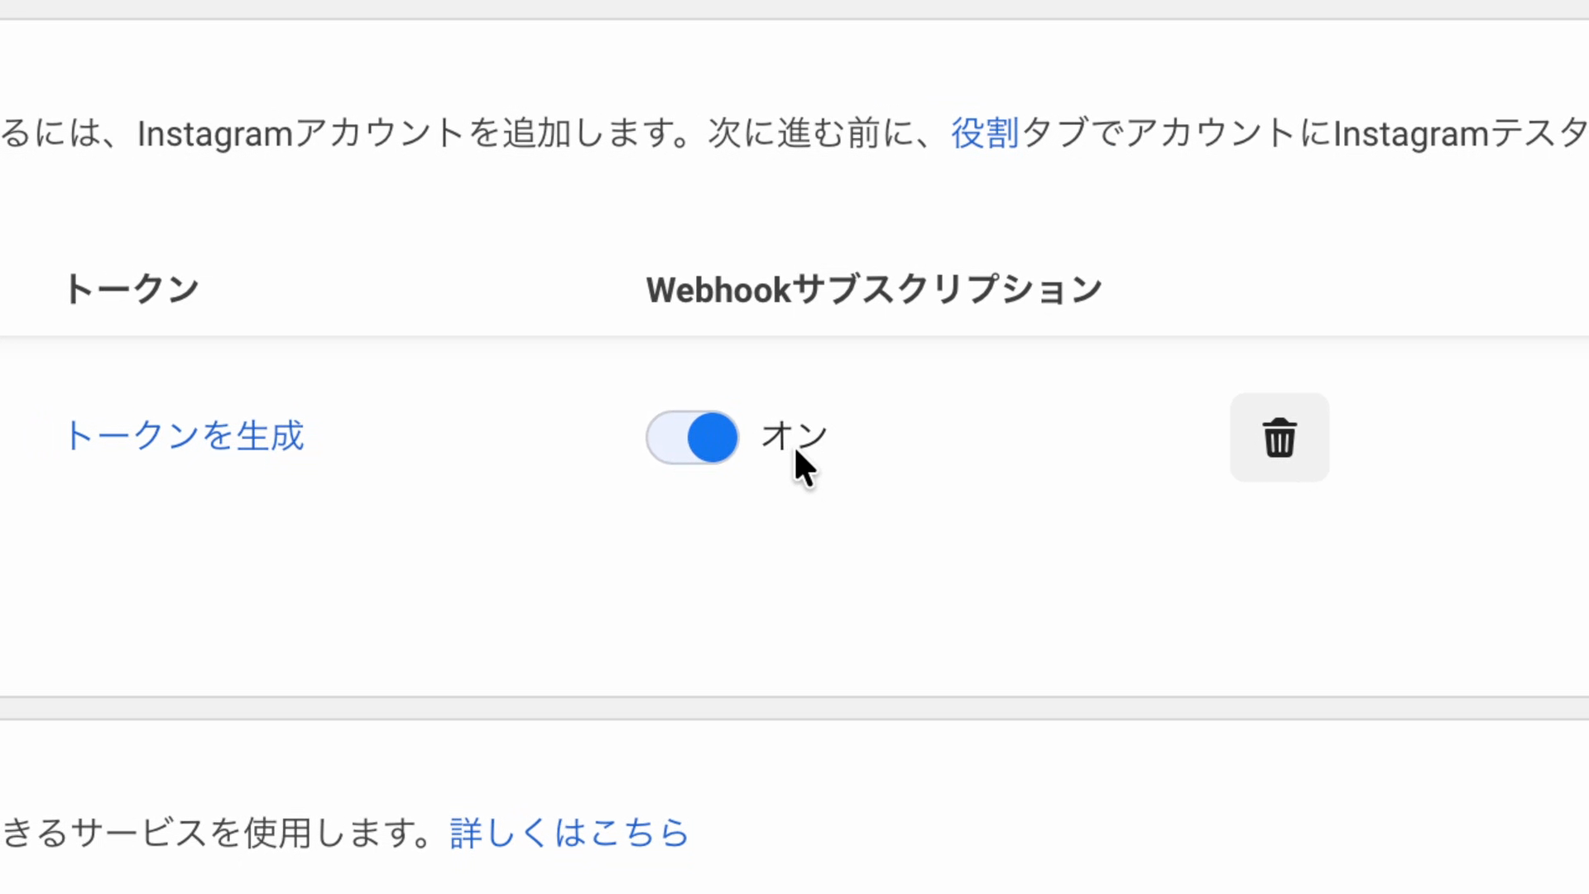Select the オン label beside the toggle
The width and height of the screenshot is (1589, 894).
tap(794, 436)
